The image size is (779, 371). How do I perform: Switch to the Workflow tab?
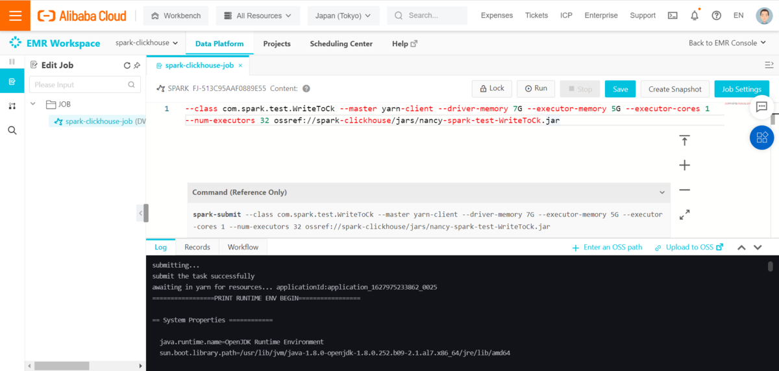click(243, 247)
